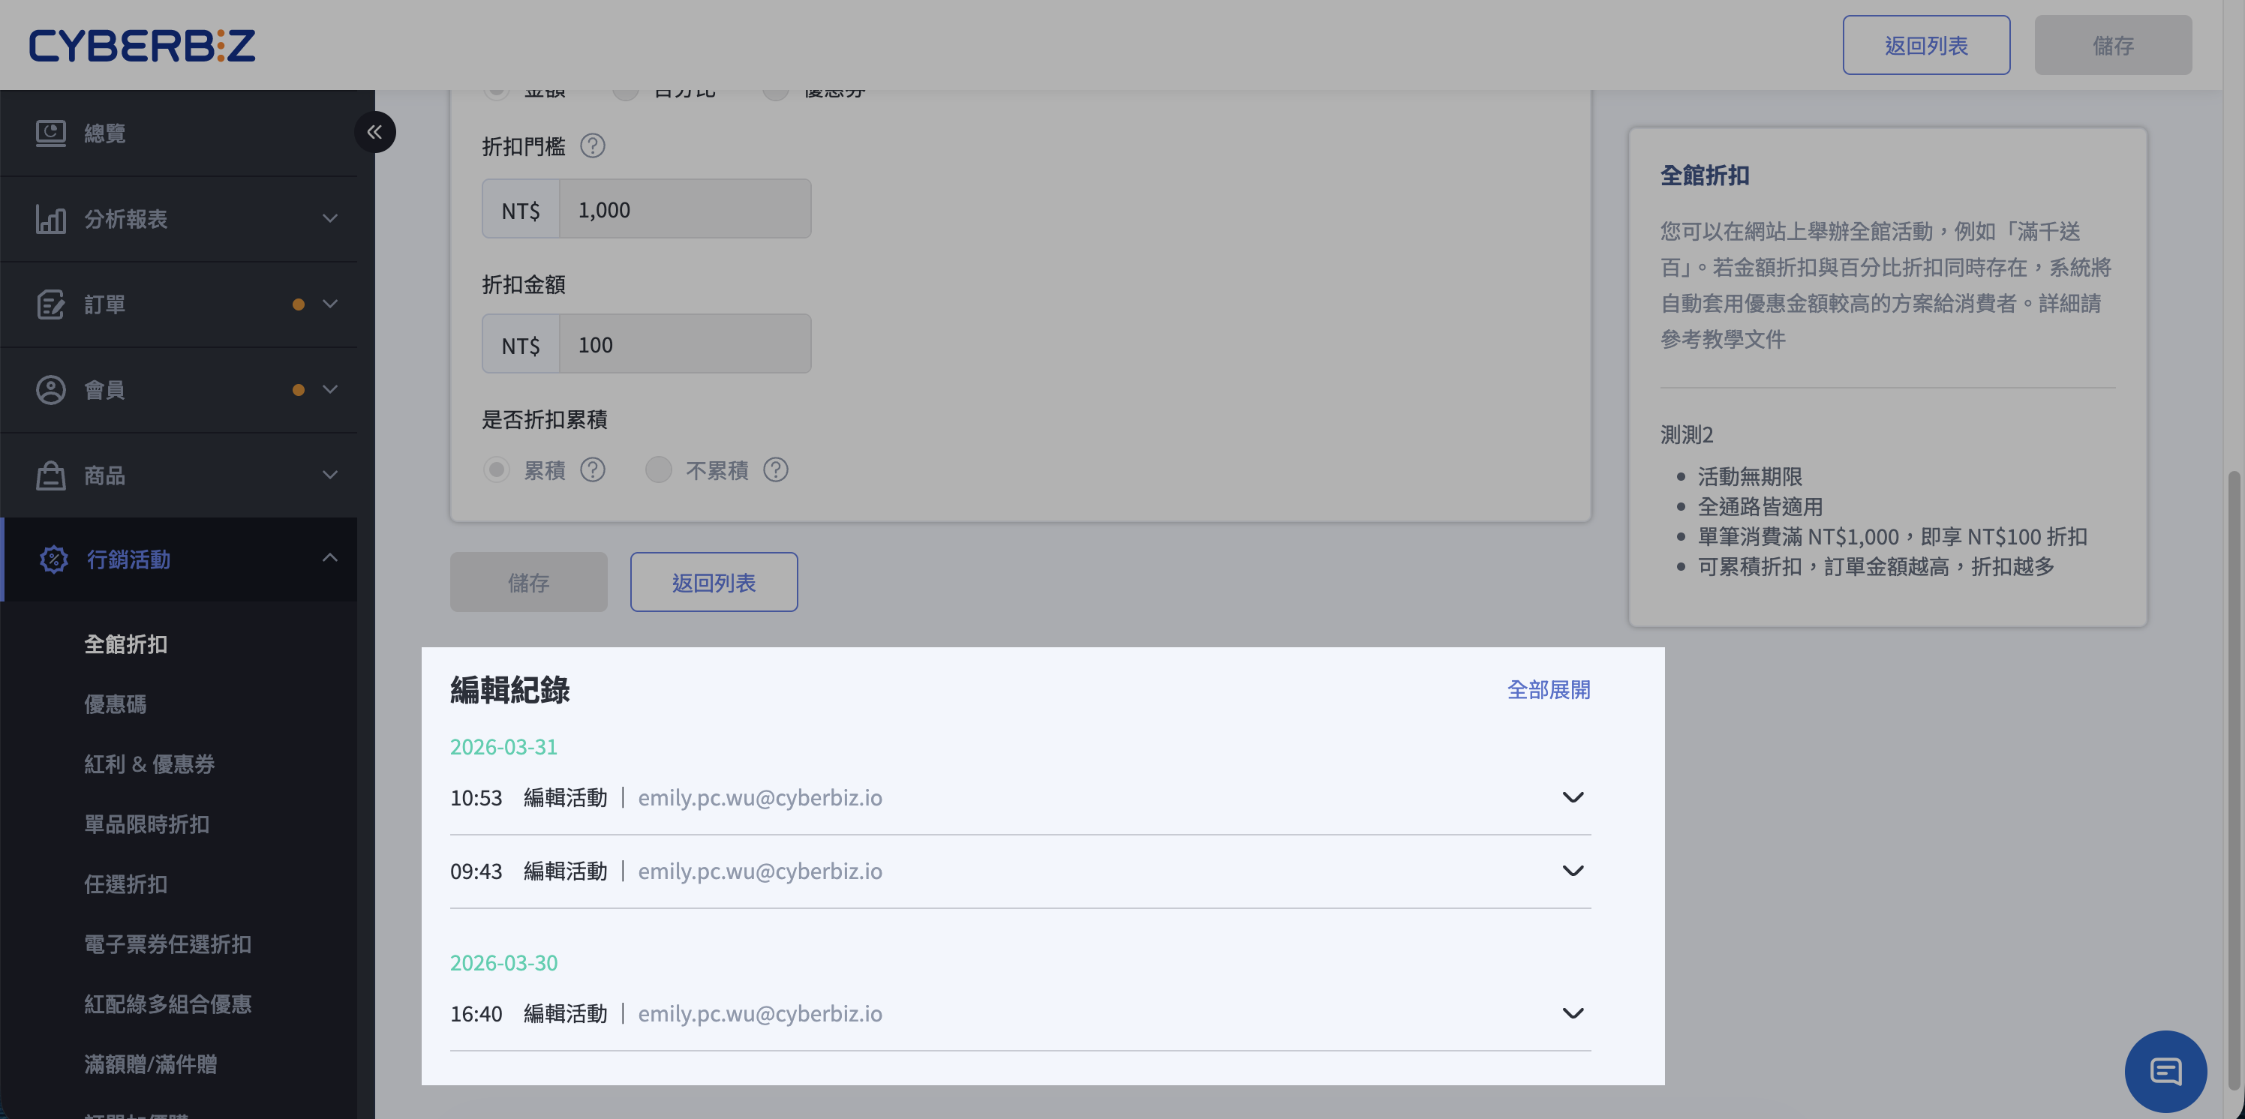2245x1119 pixels.
Task: Click 儲存 button below the form
Action: click(x=529, y=583)
